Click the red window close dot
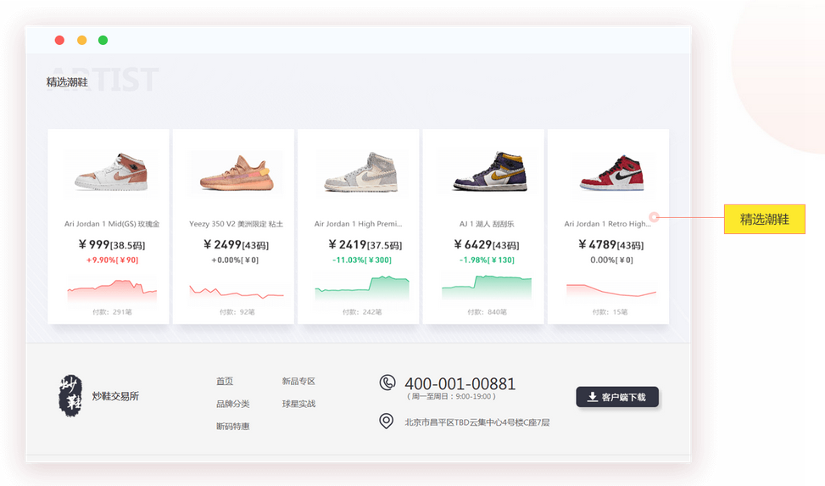This screenshot has width=825, height=486. coord(59,40)
